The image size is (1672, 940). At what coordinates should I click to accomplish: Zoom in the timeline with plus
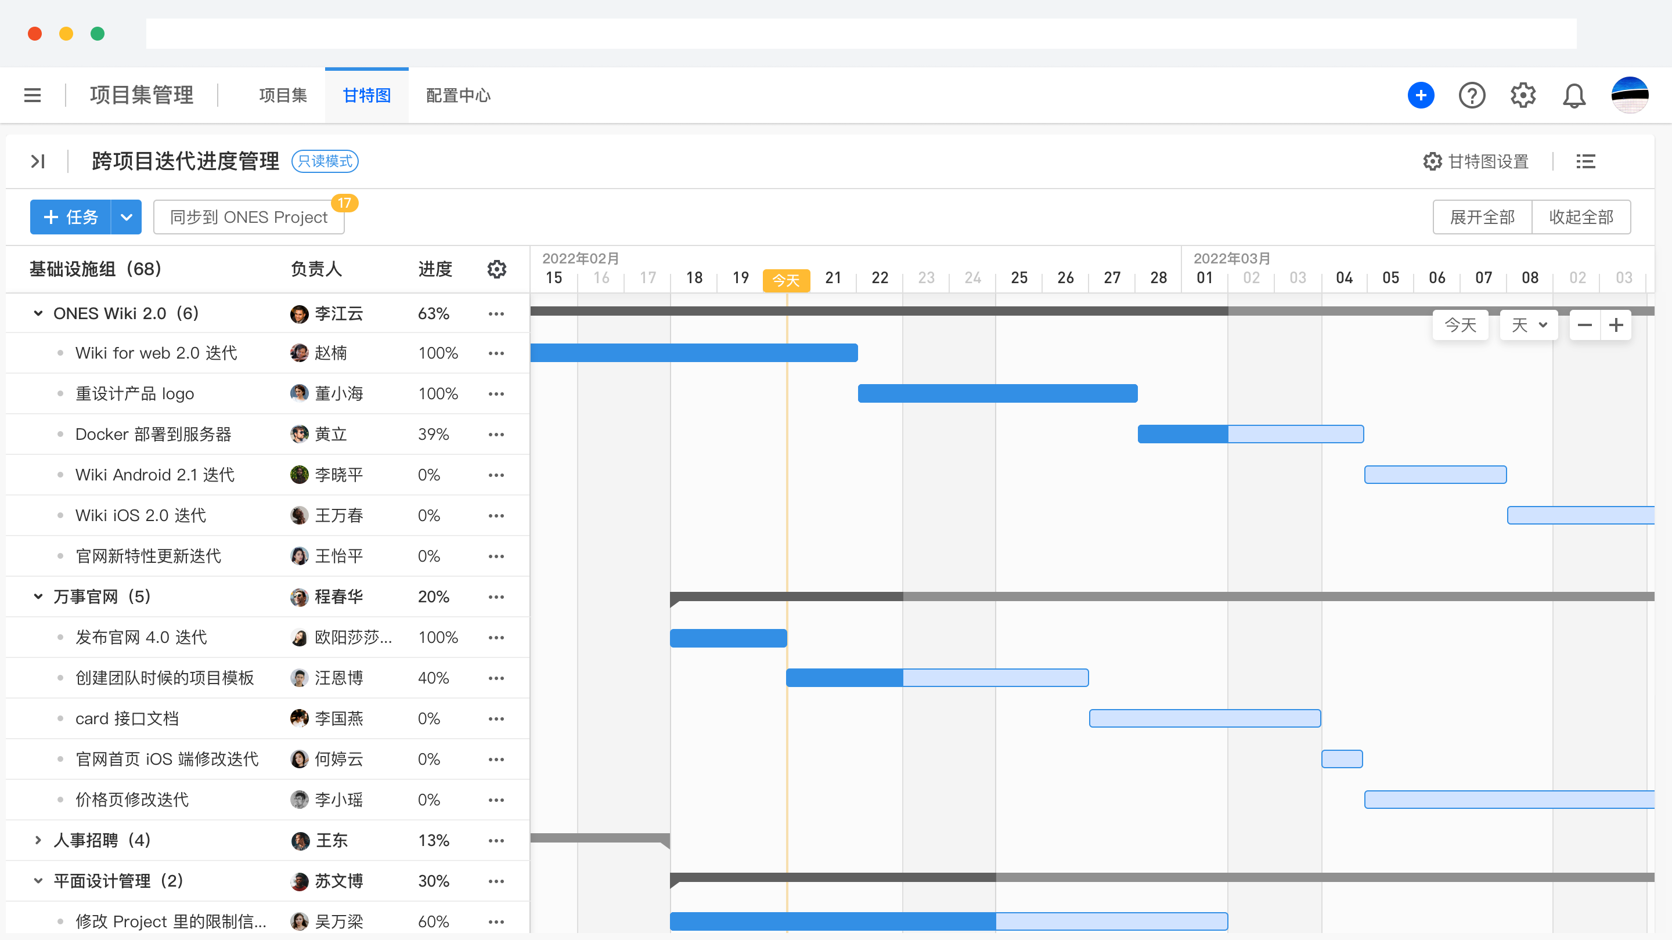pyautogui.click(x=1616, y=325)
